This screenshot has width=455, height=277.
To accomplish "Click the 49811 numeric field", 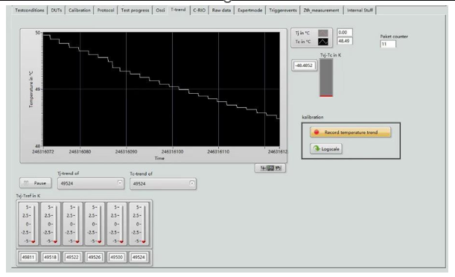I will pos(28,257).
